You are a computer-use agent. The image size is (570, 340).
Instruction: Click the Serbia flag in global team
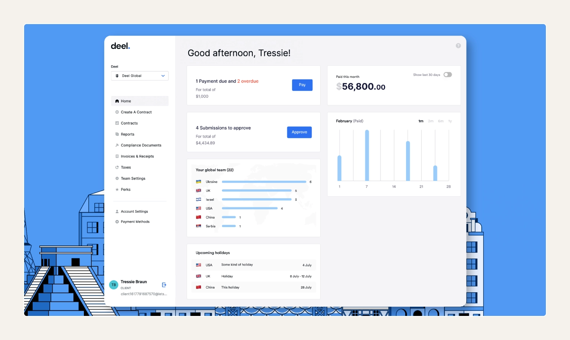199,226
